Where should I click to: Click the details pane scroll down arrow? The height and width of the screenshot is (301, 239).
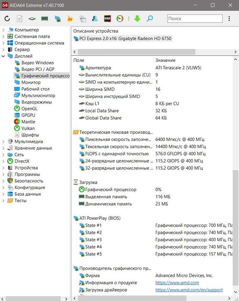click(x=236, y=292)
